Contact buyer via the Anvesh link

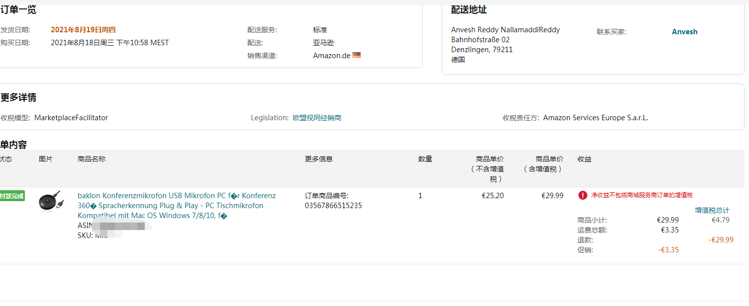coord(684,32)
